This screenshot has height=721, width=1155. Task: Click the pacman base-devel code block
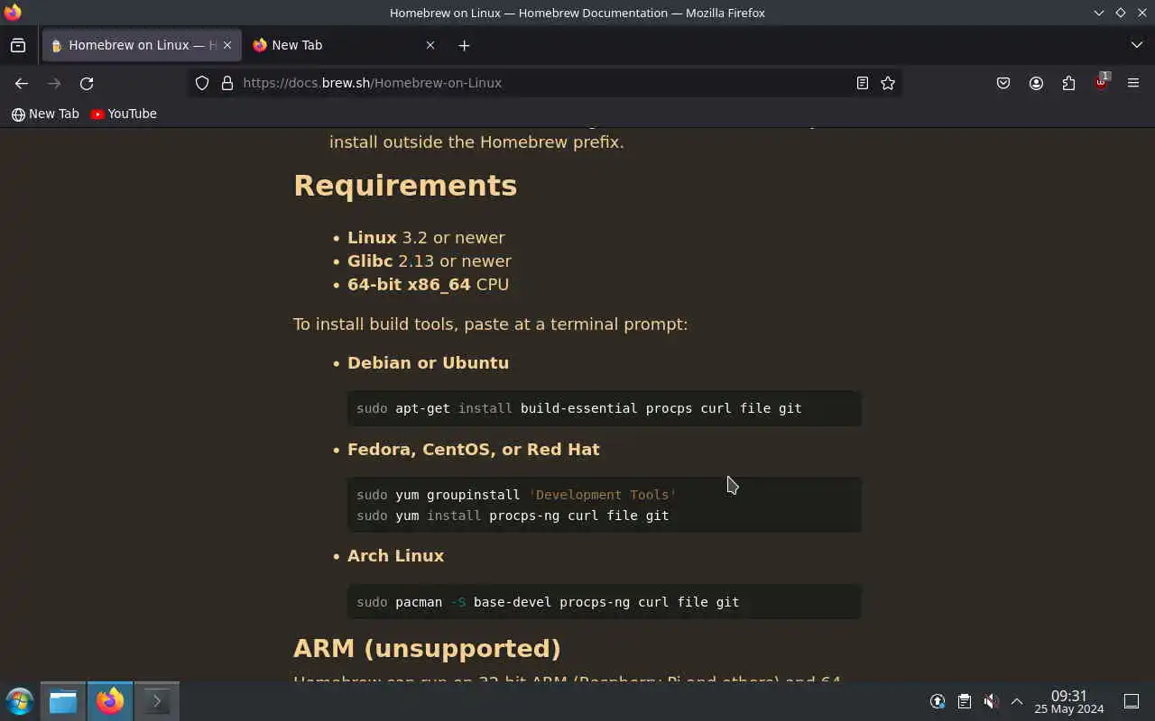pyautogui.click(x=605, y=602)
